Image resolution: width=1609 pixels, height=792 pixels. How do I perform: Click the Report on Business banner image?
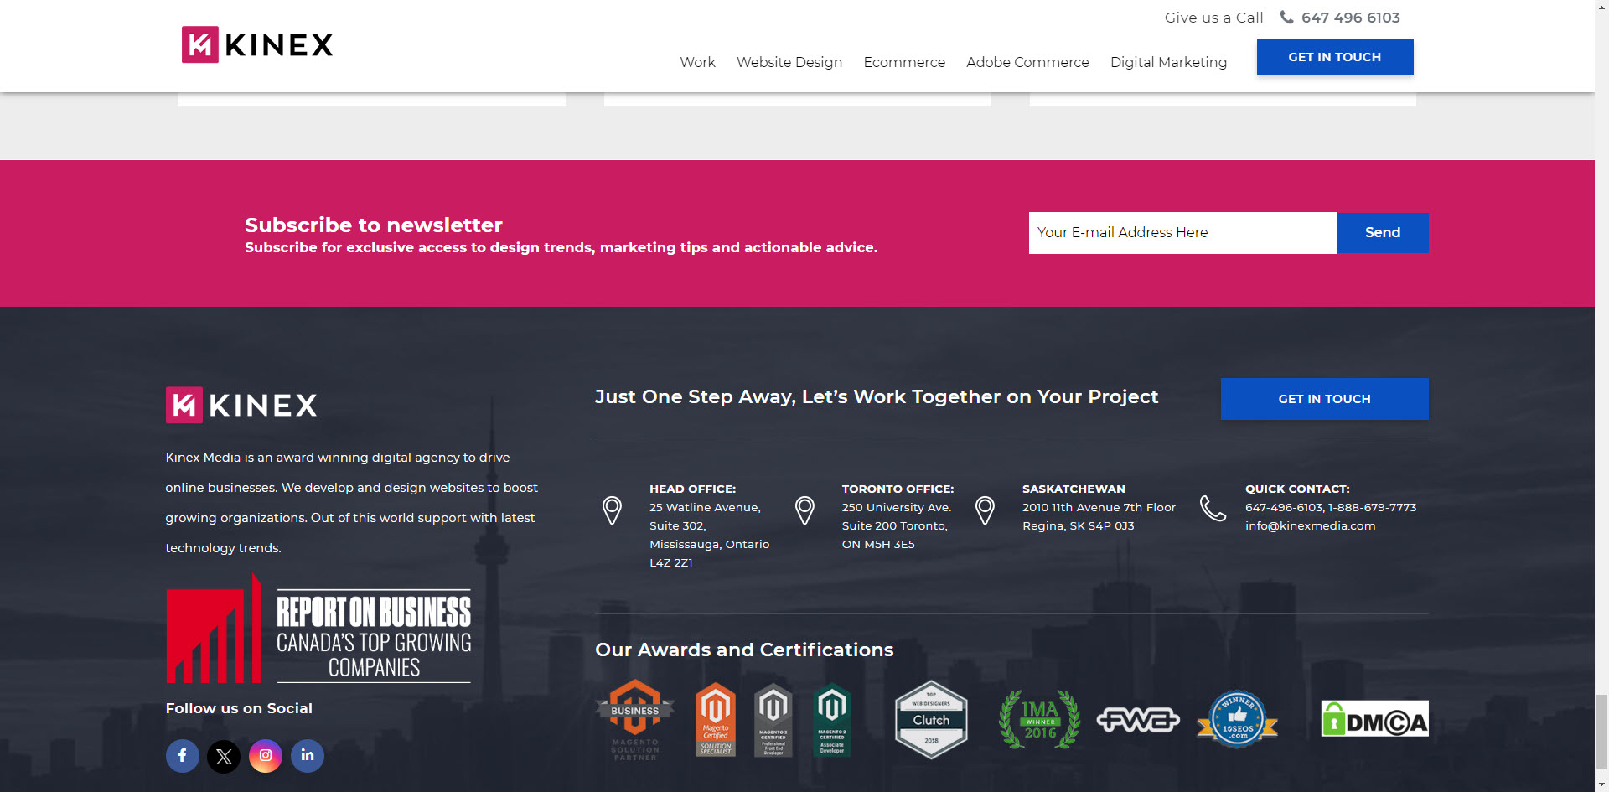pyautogui.click(x=318, y=630)
